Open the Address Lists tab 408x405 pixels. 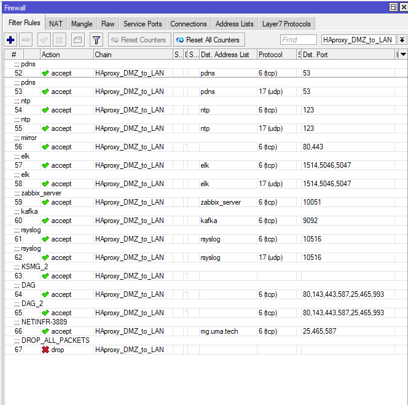pos(234,24)
